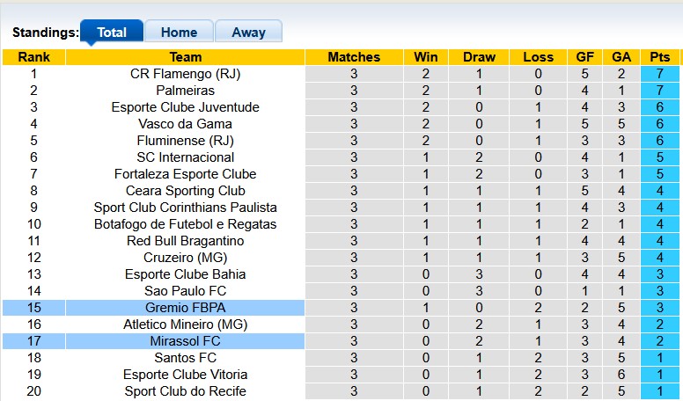
Task: Open the Palmeiras team link
Action: coord(185,91)
